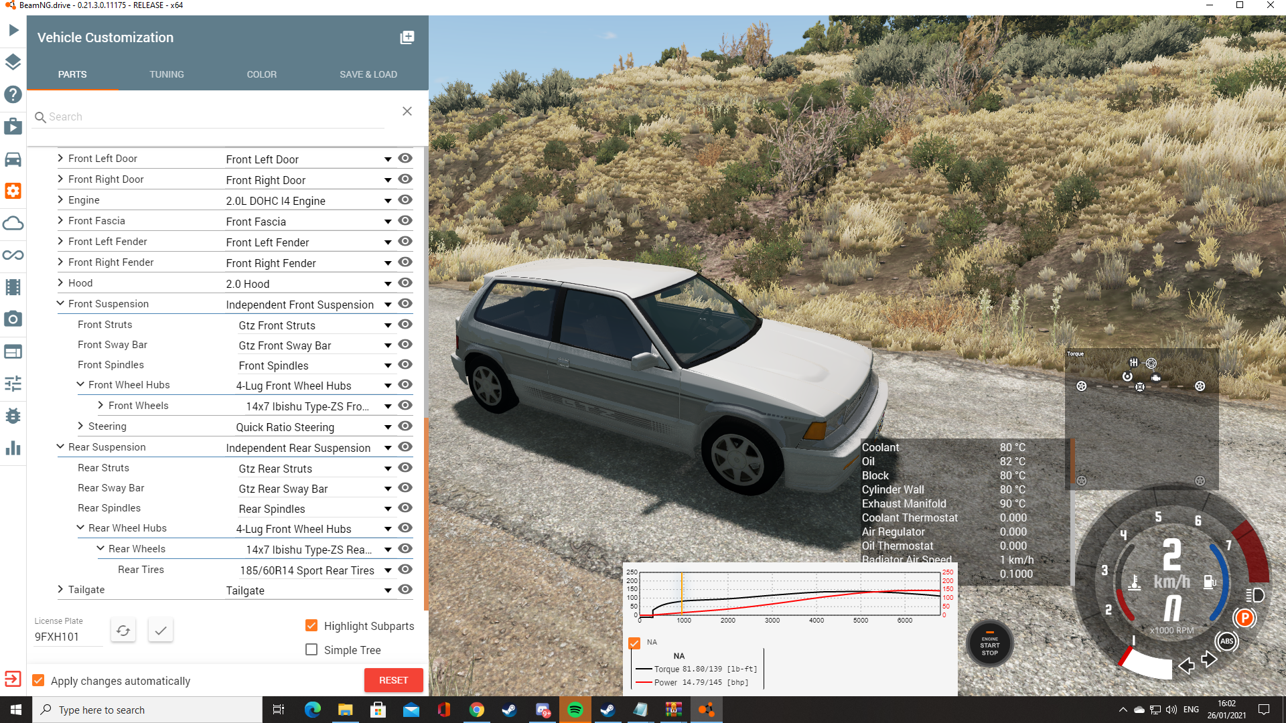
Task: Switch to the Tuning tab
Action: pyautogui.click(x=167, y=74)
